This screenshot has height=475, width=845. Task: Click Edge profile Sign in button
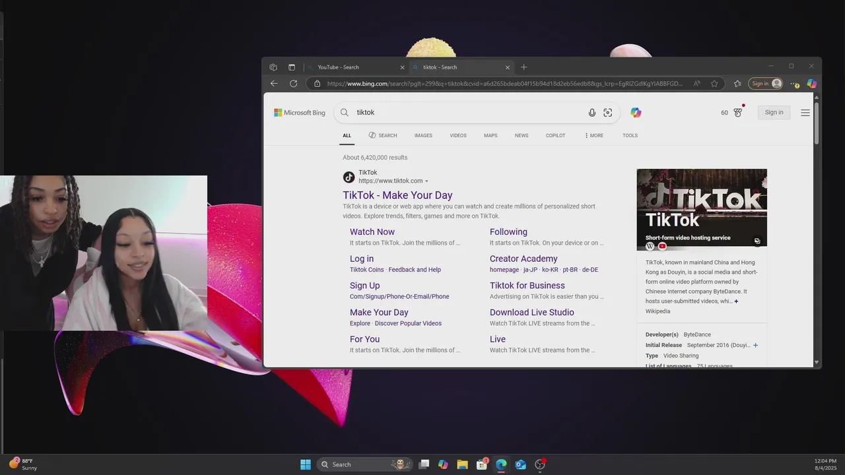pyautogui.click(x=766, y=84)
